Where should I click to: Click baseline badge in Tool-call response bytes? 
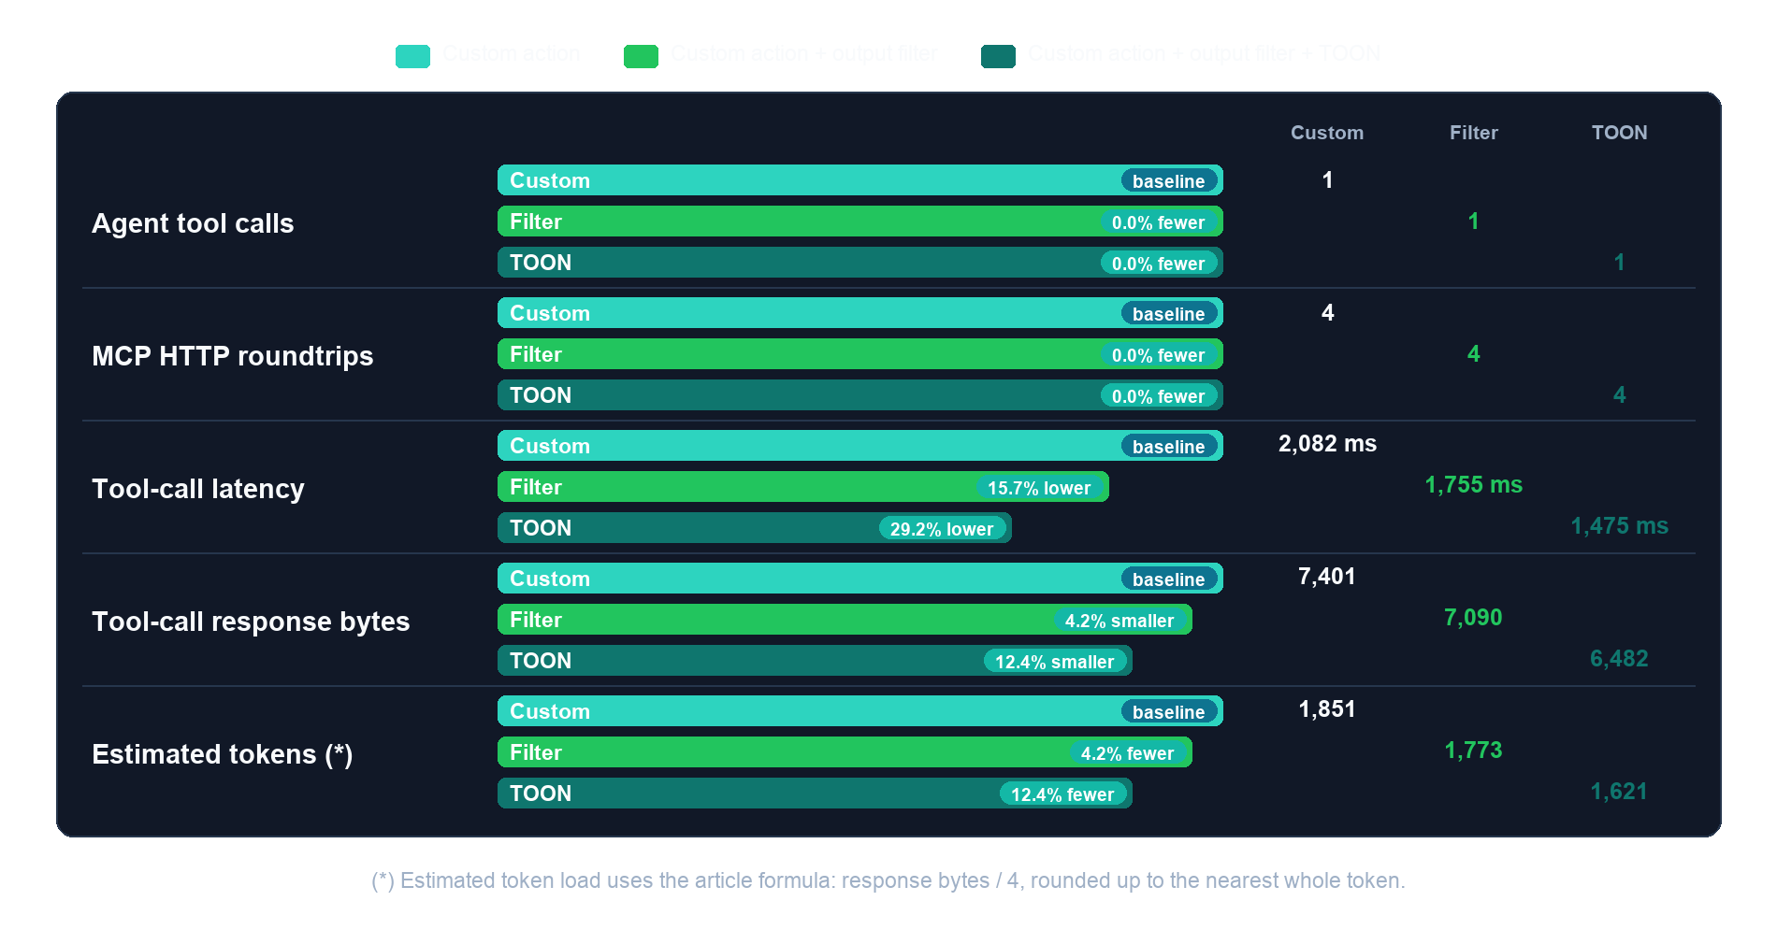[1169, 579]
